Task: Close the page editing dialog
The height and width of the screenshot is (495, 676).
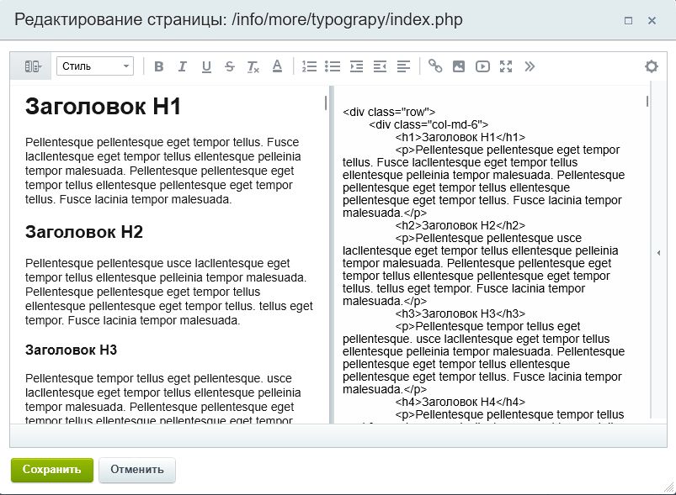Action: coord(652,21)
